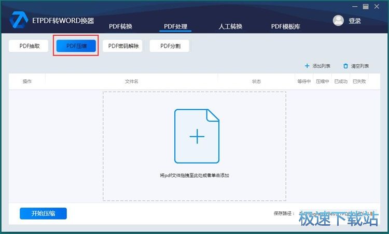Click the plus icon beside 添加列表
Image resolution: width=389 pixels, height=234 pixels.
pyautogui.click(x=307, y=66)
